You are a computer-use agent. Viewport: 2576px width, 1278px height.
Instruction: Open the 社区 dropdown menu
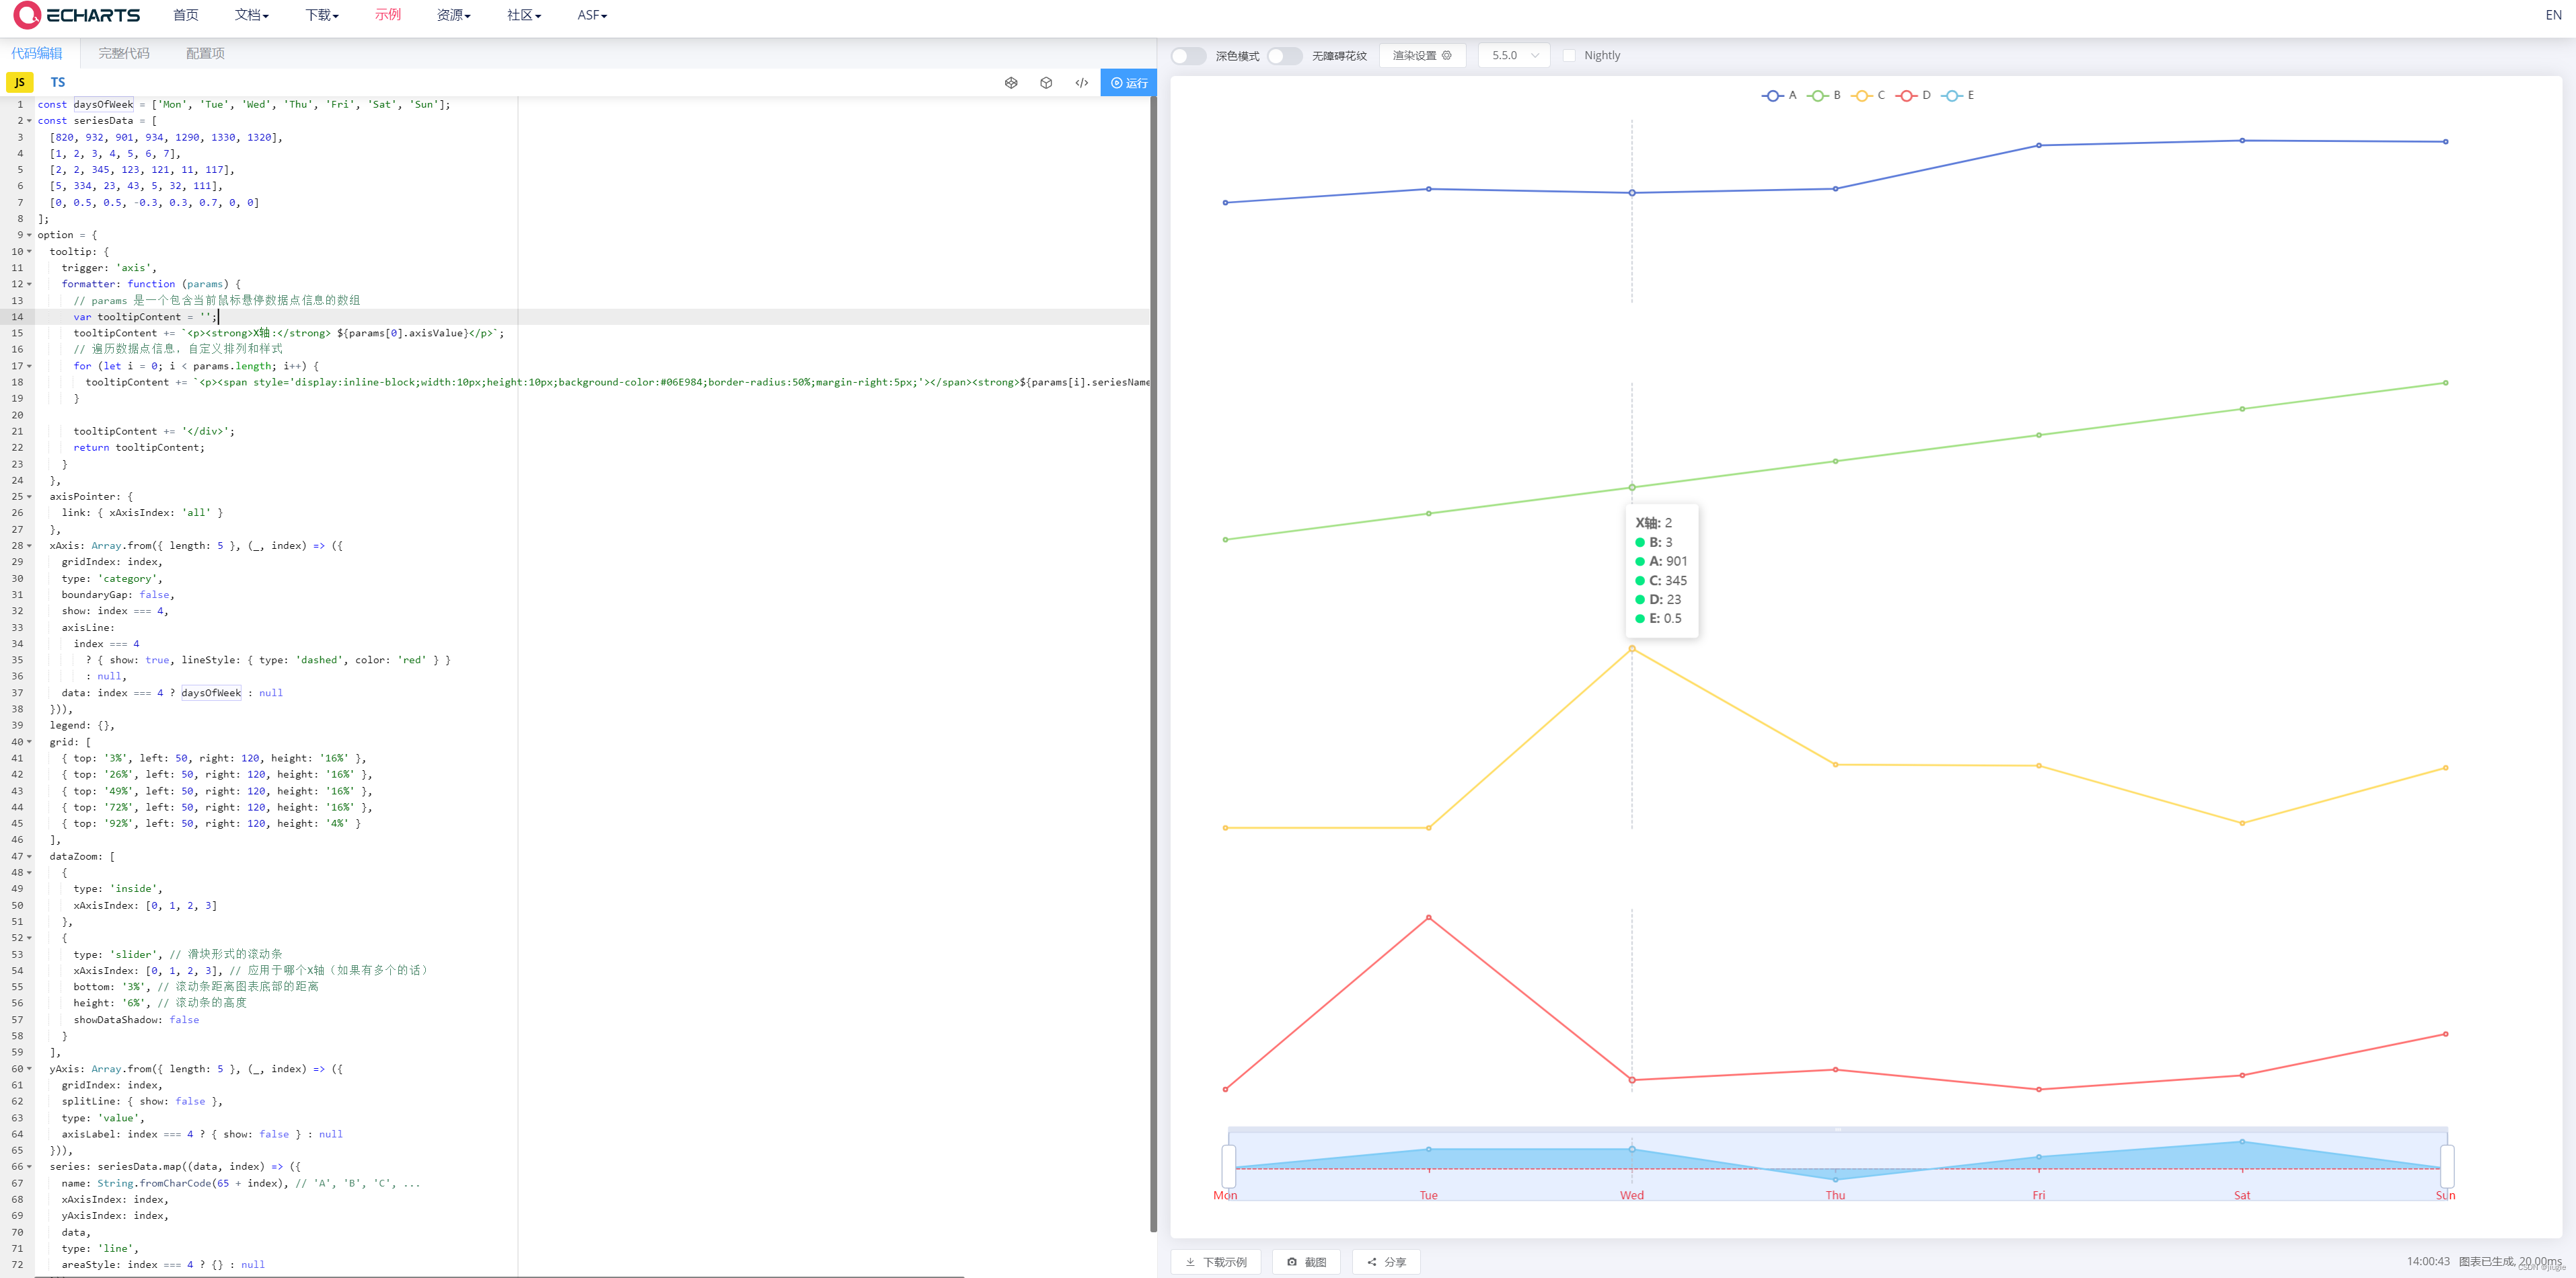coord(523,15)
